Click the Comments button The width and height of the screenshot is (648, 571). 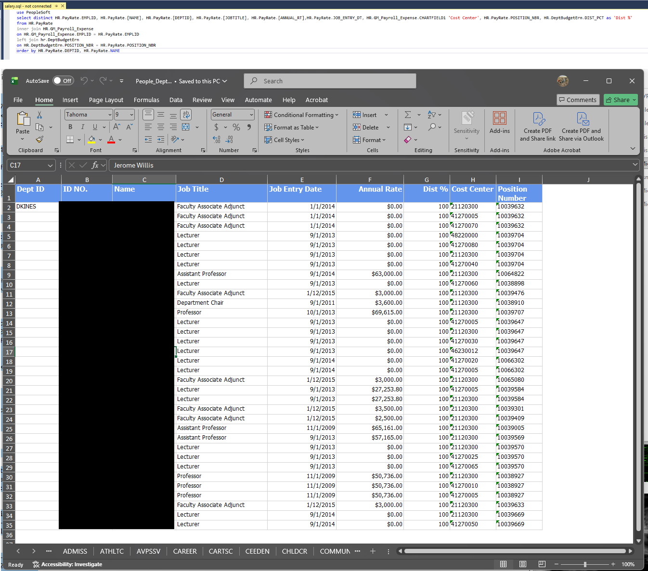[x=578, y=100]
